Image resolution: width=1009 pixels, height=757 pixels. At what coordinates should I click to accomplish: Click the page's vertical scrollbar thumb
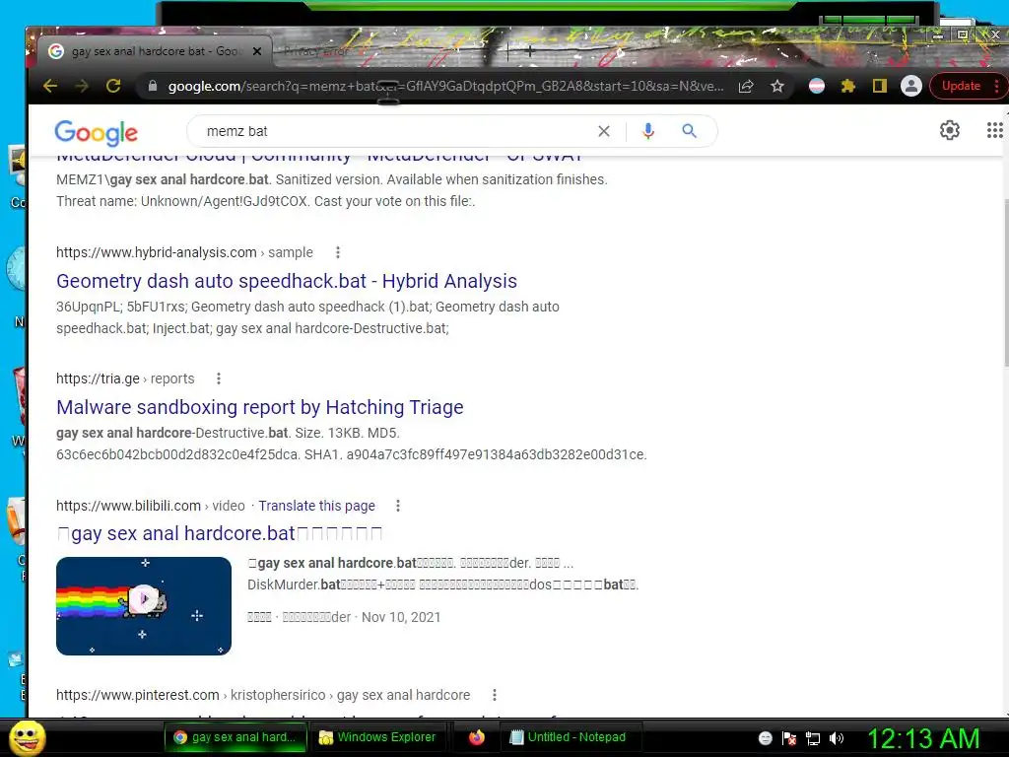coord(1005,283)
